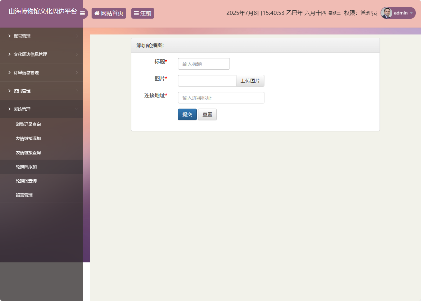The image size is (421, 301).
Task: Click the 上传图片 upload button
Action: click(250, 81)
